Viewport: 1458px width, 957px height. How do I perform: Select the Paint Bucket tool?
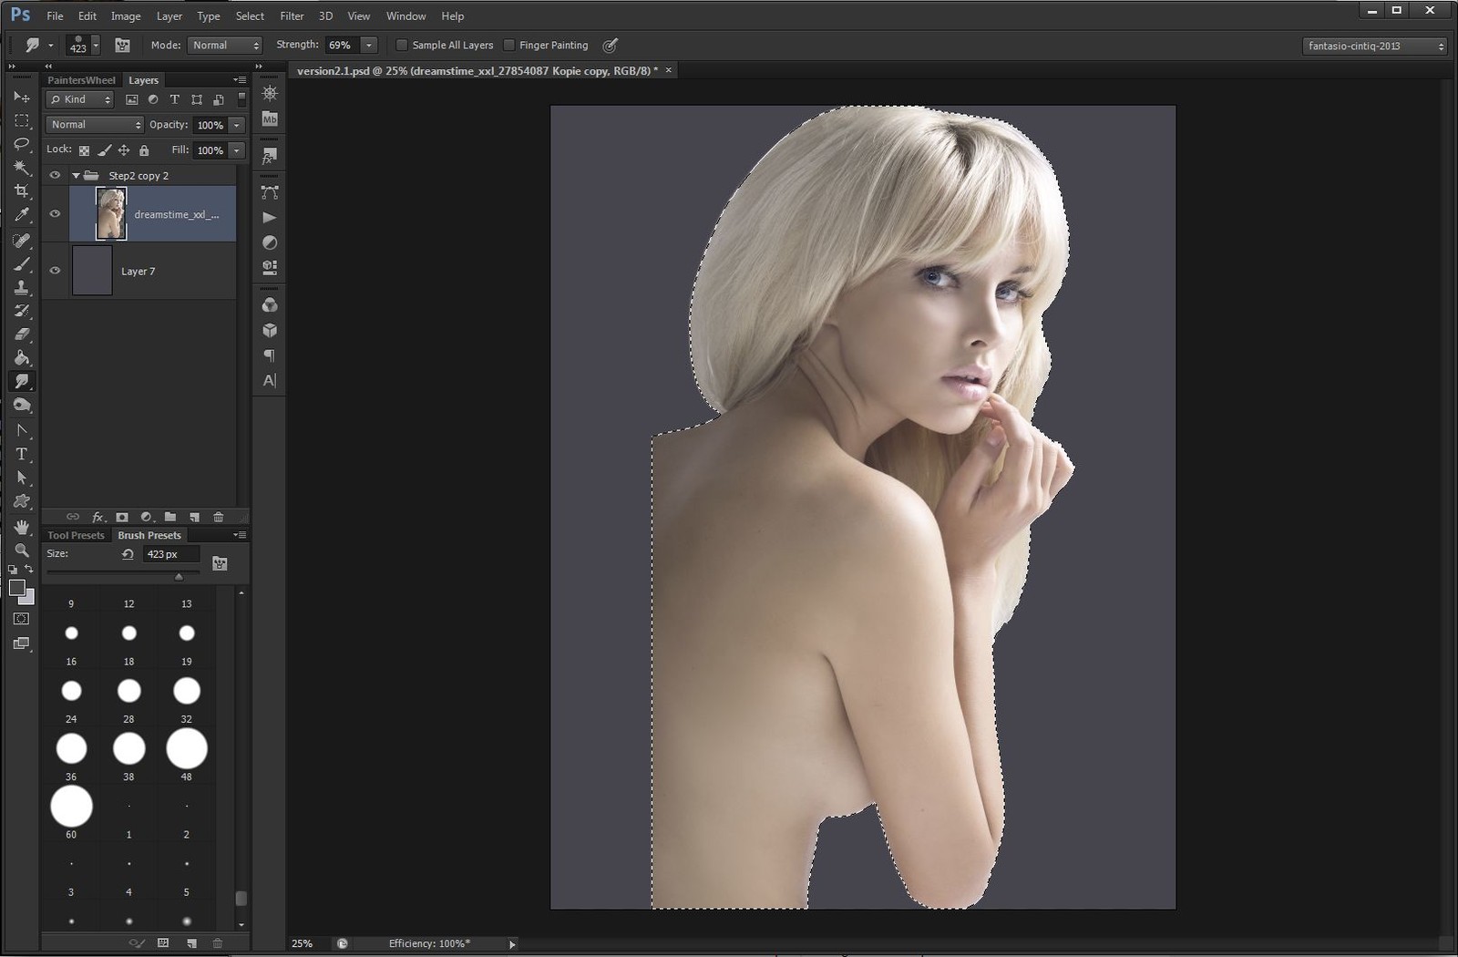click(22, 358)
